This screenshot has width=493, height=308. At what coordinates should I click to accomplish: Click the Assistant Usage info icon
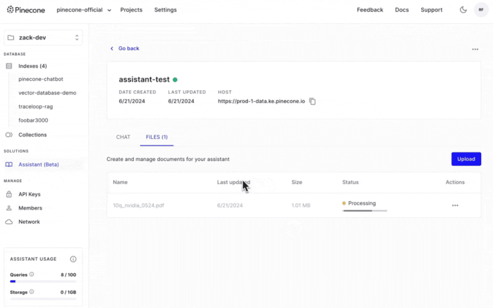[73, 259]
